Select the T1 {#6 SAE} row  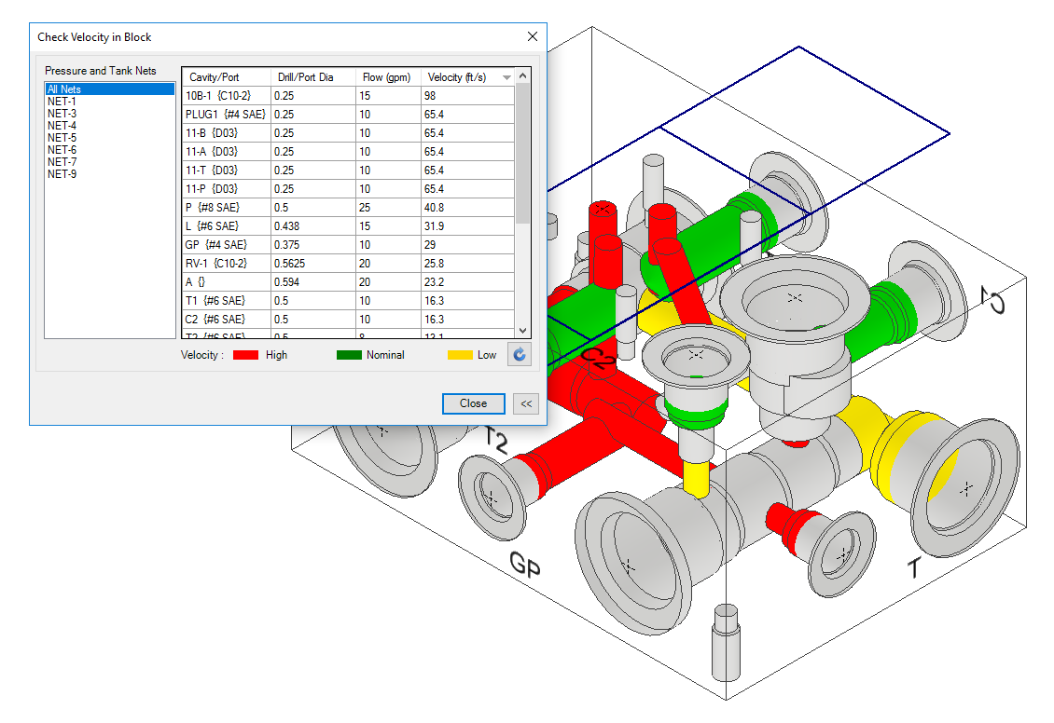pyautogui.click(x=349, y=301)
